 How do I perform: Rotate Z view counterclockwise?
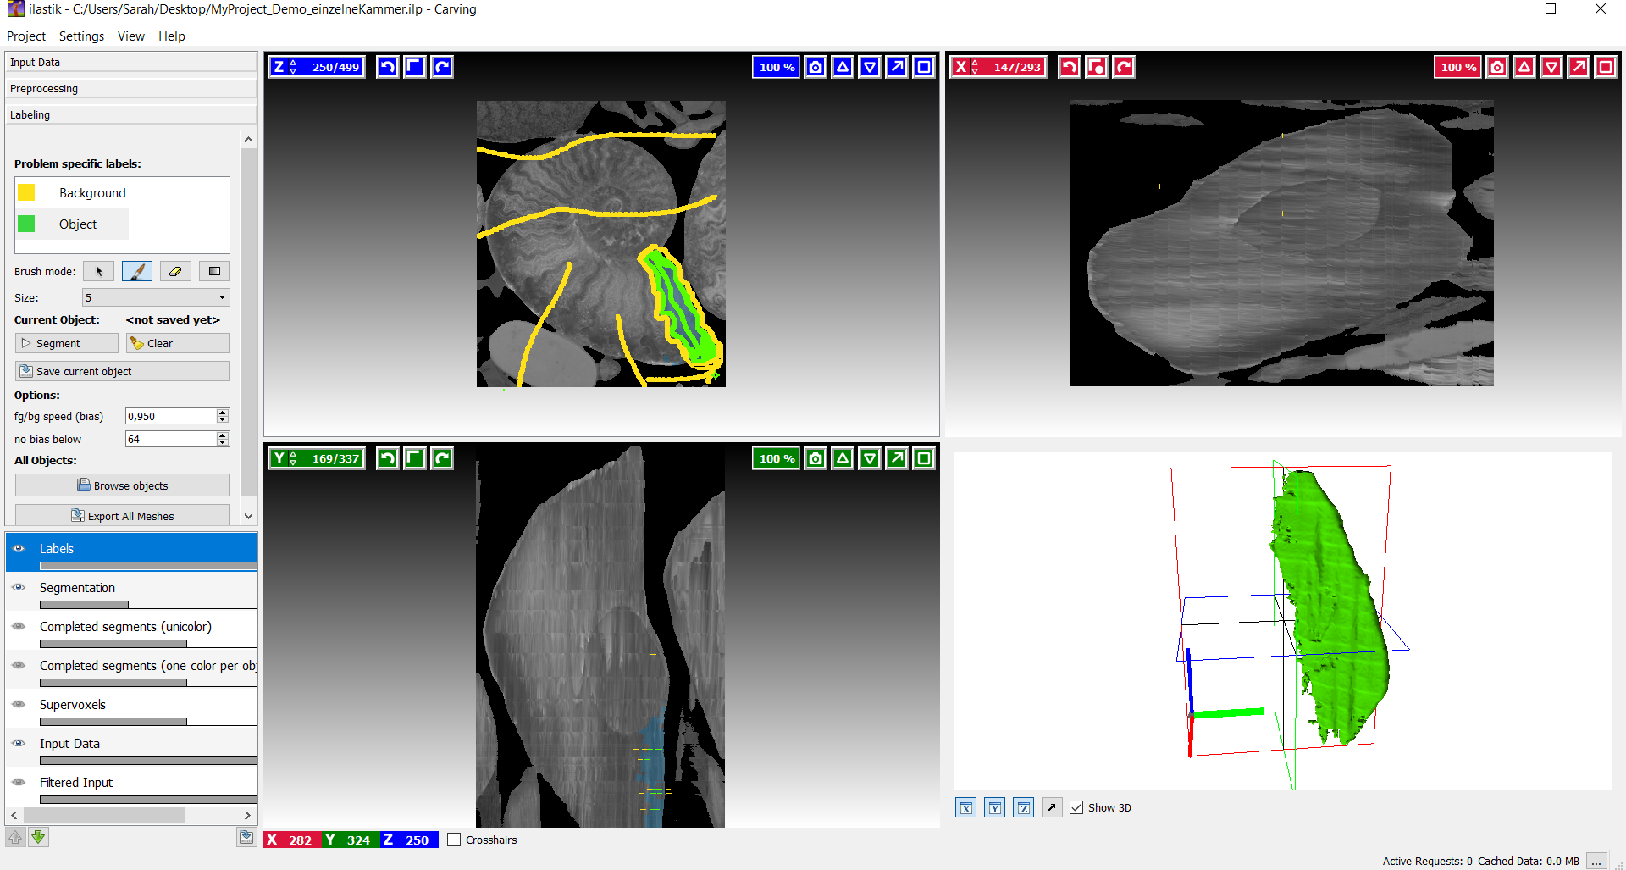(388, 67)
